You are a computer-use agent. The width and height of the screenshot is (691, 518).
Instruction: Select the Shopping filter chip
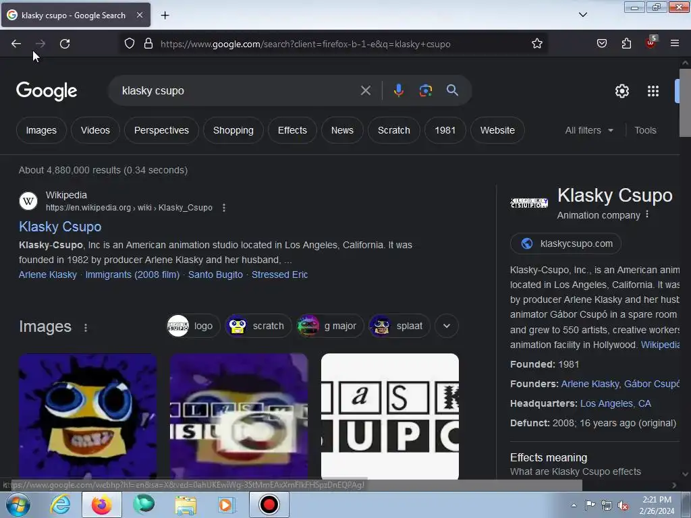pyautogui.click(x=233, y=130)
